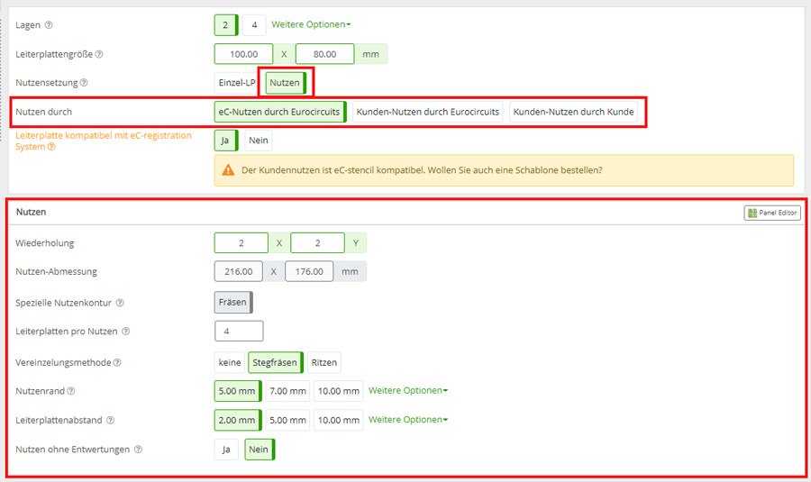Click the Nutzen-Abmessung label
This screenshot has height=482, width=811.
click(x=56, y=271)
